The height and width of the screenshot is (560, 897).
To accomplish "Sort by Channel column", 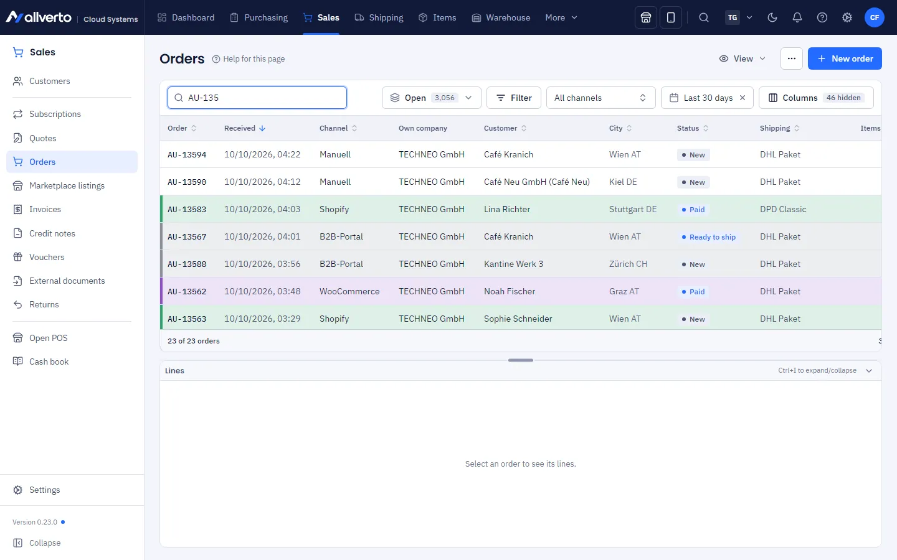I will 338,128.
